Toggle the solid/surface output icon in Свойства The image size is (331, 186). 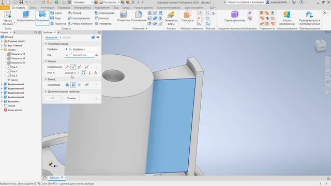coord(93,37)
